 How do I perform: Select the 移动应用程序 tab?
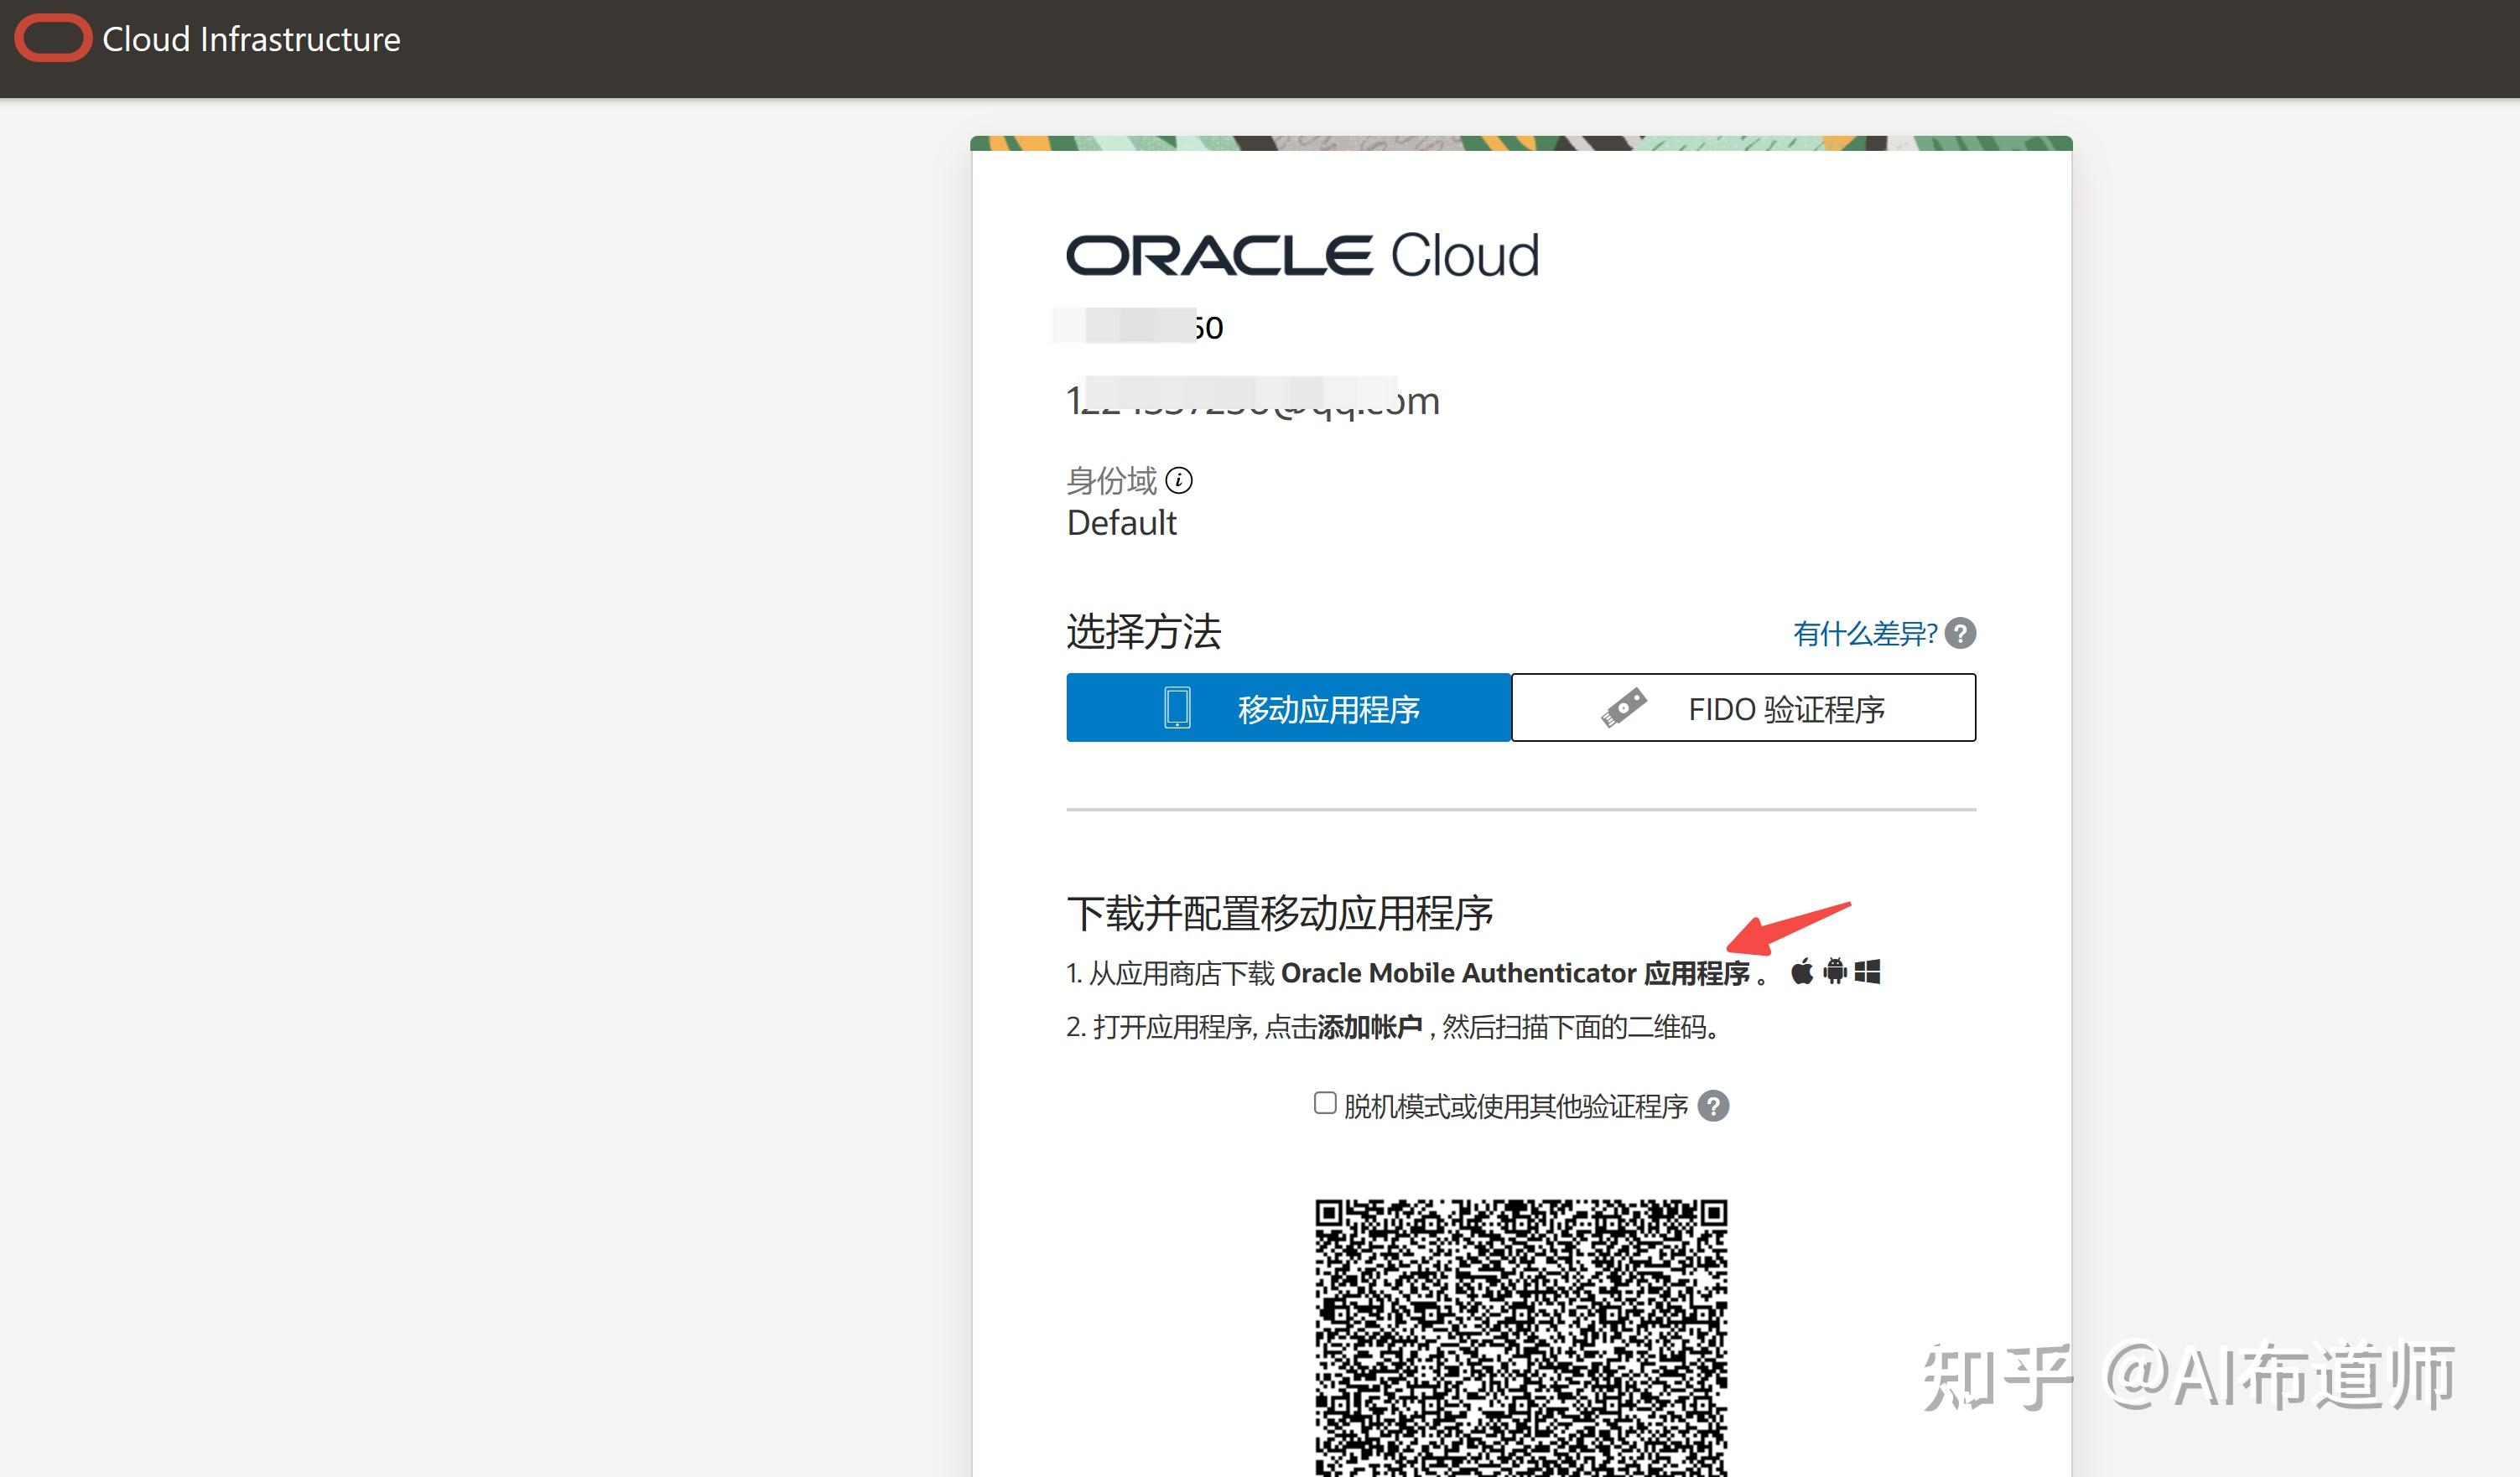click(x=1290, y=708)
